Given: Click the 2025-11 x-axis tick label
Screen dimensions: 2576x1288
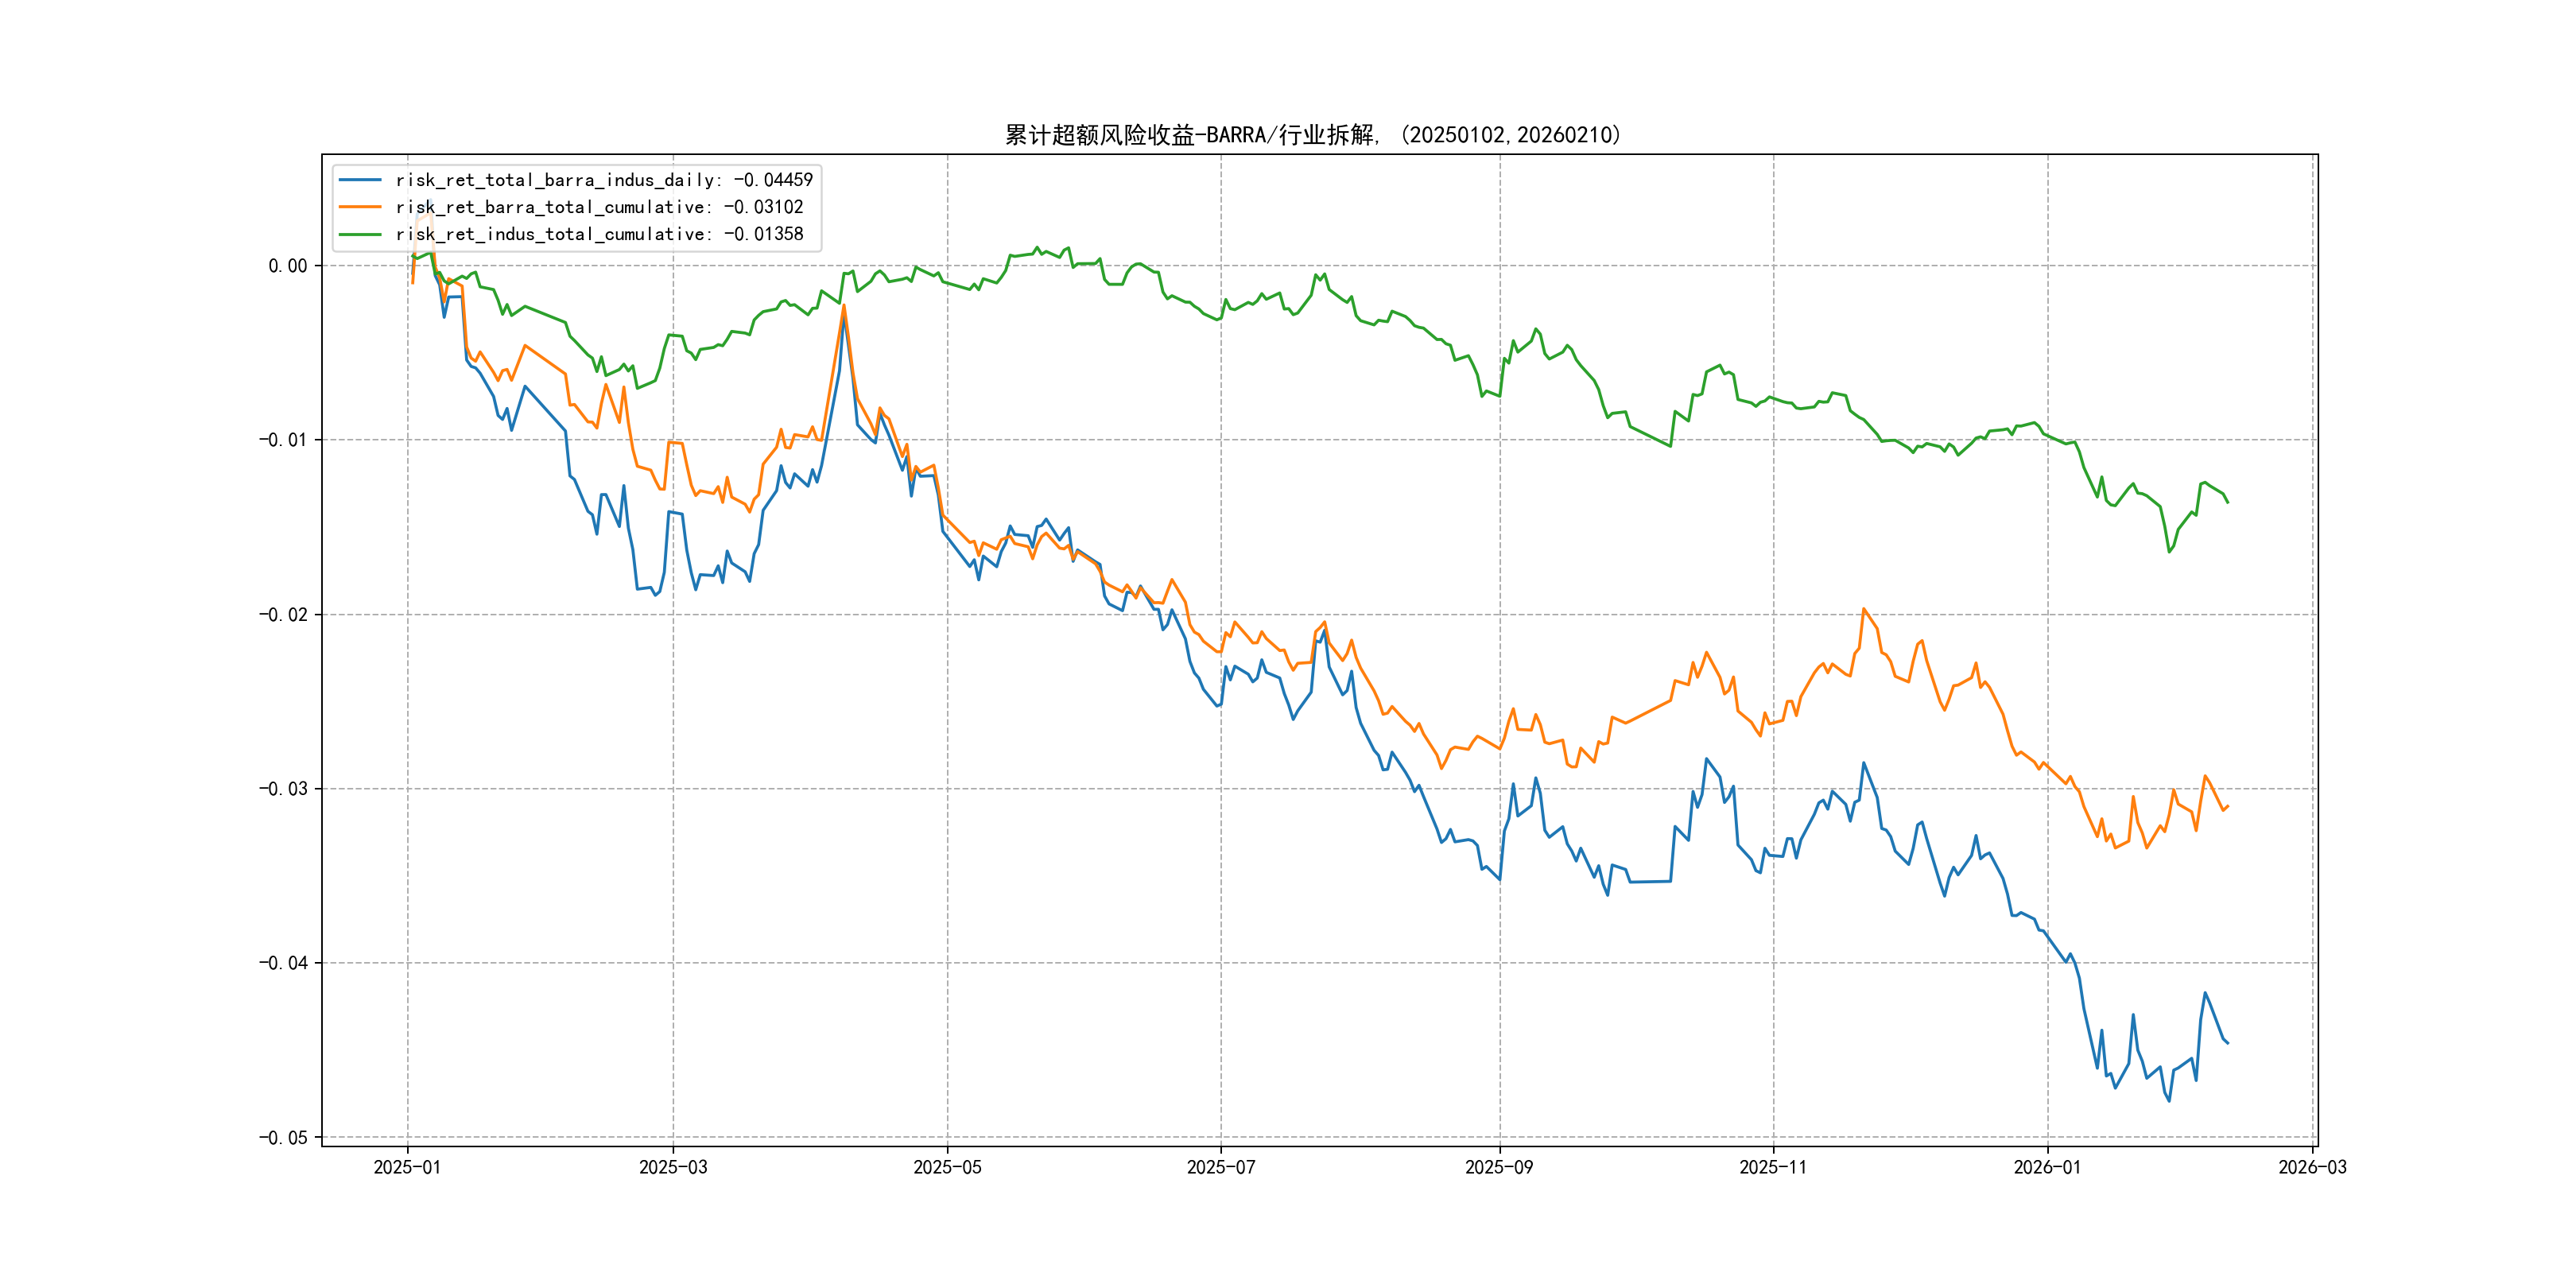Looking at the screenshot, I should tap(1773, 1167).
